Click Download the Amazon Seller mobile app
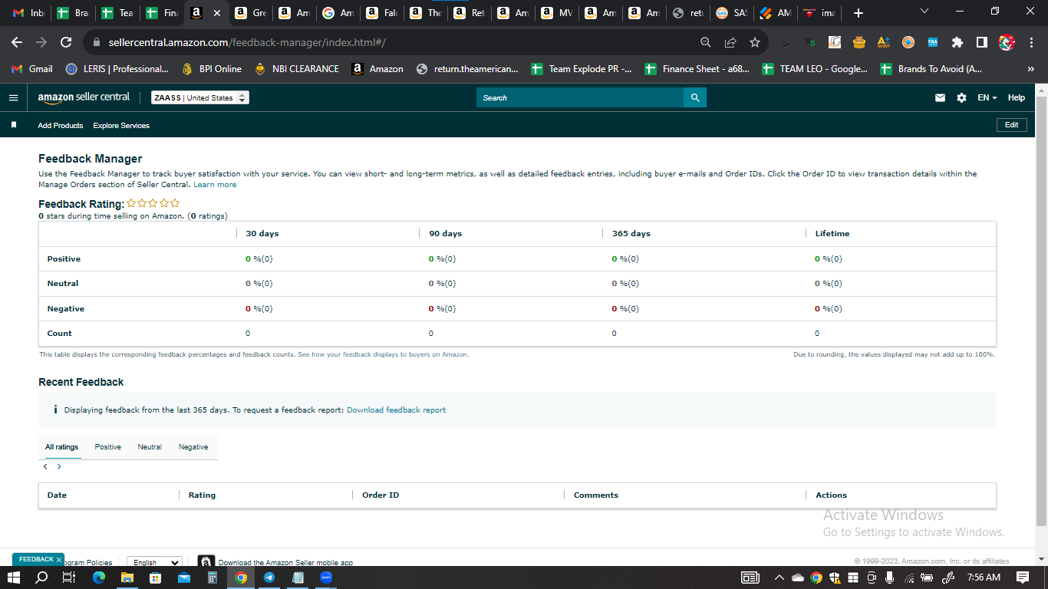The image size is (1048, 589). point(285,563)
